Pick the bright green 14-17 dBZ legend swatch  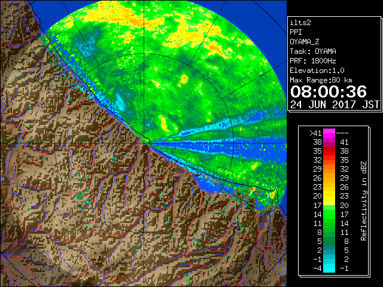click(329, 214)
